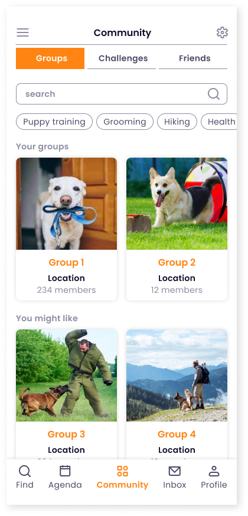This screenshot has width=248, height=516.
Task: Toggle the Hiking filter chip
Action: 177,122
